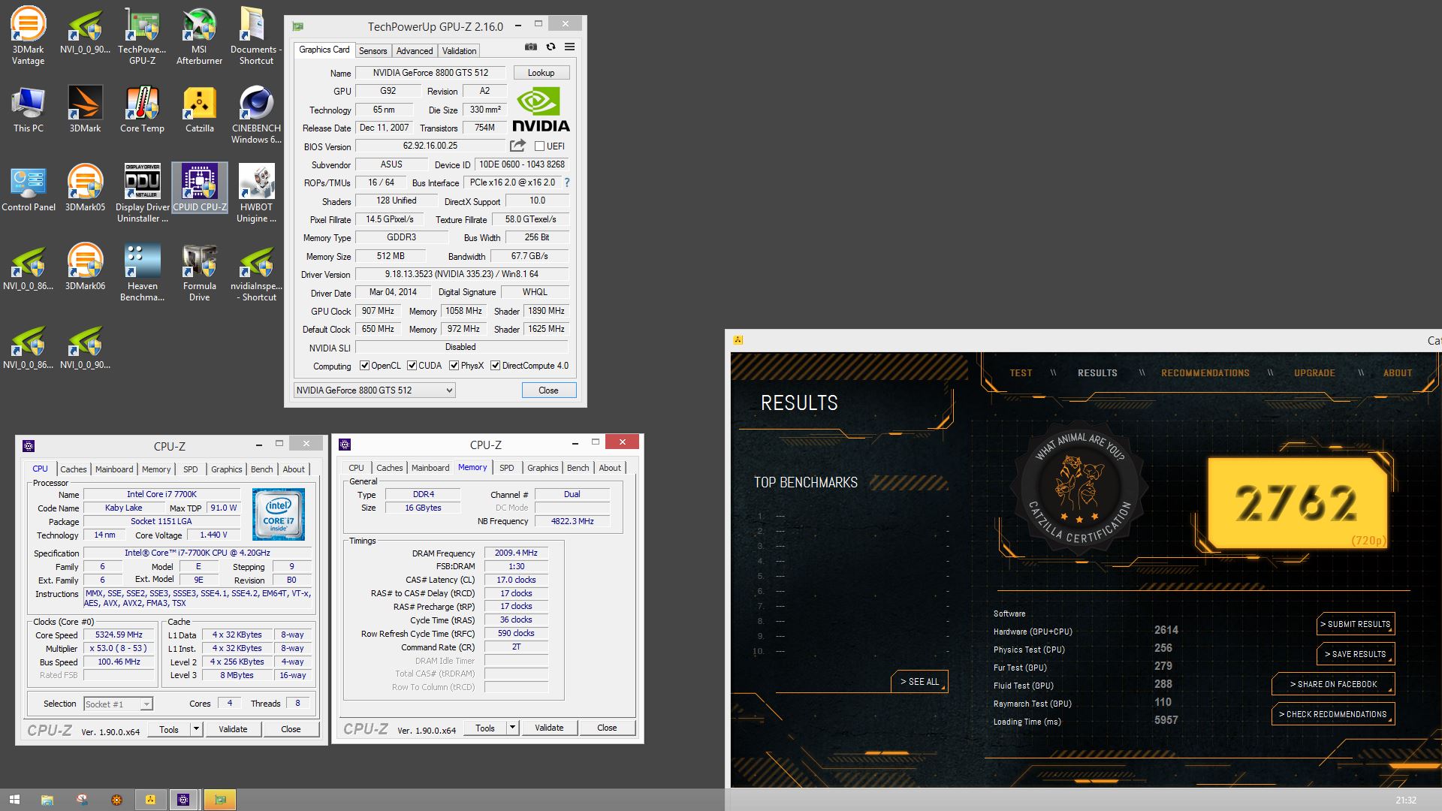Expand the Tools arrow in the CPU-Z Memory window

point(513,728)
